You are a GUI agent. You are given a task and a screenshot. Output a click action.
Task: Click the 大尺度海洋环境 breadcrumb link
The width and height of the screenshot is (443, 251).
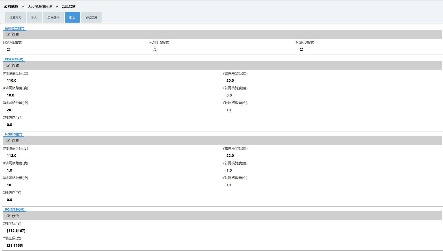(x=40, y=7)
